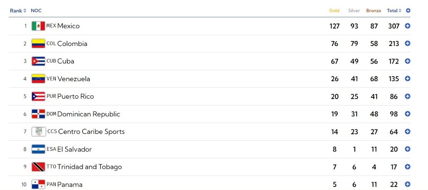
Task: Click the Colombia flag icon
Action: [x=38, y=44]
